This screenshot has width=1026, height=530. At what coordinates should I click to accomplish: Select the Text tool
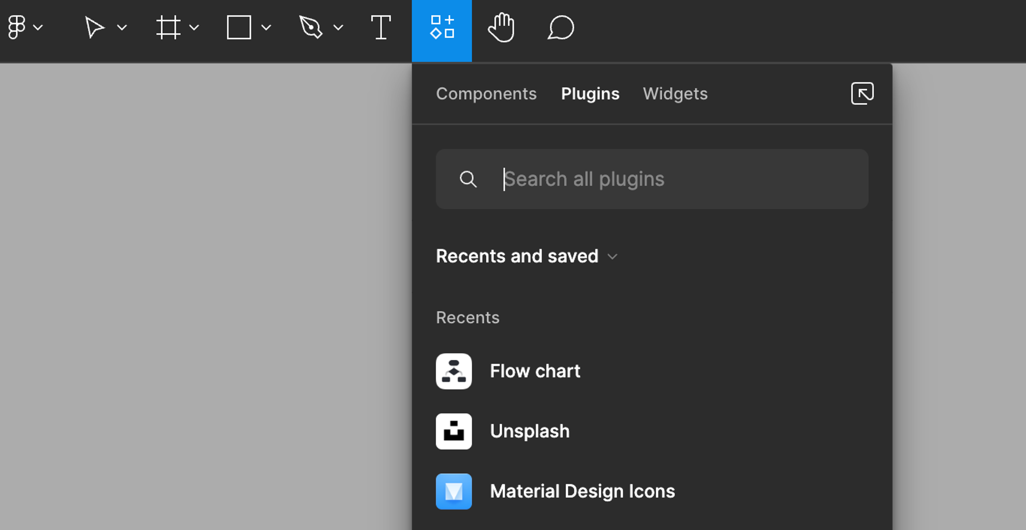pyautogui.click(x=381, y=27)
